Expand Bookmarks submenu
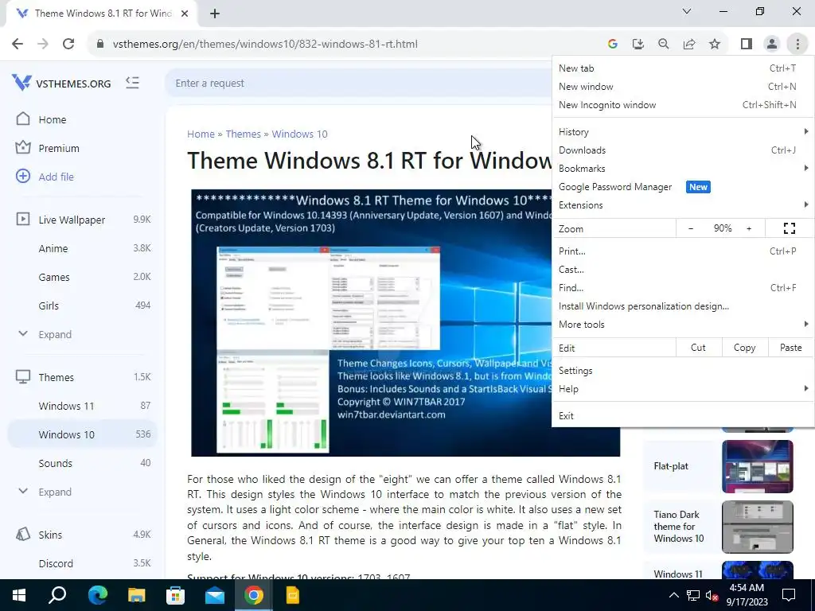 [x=682, y=169]
